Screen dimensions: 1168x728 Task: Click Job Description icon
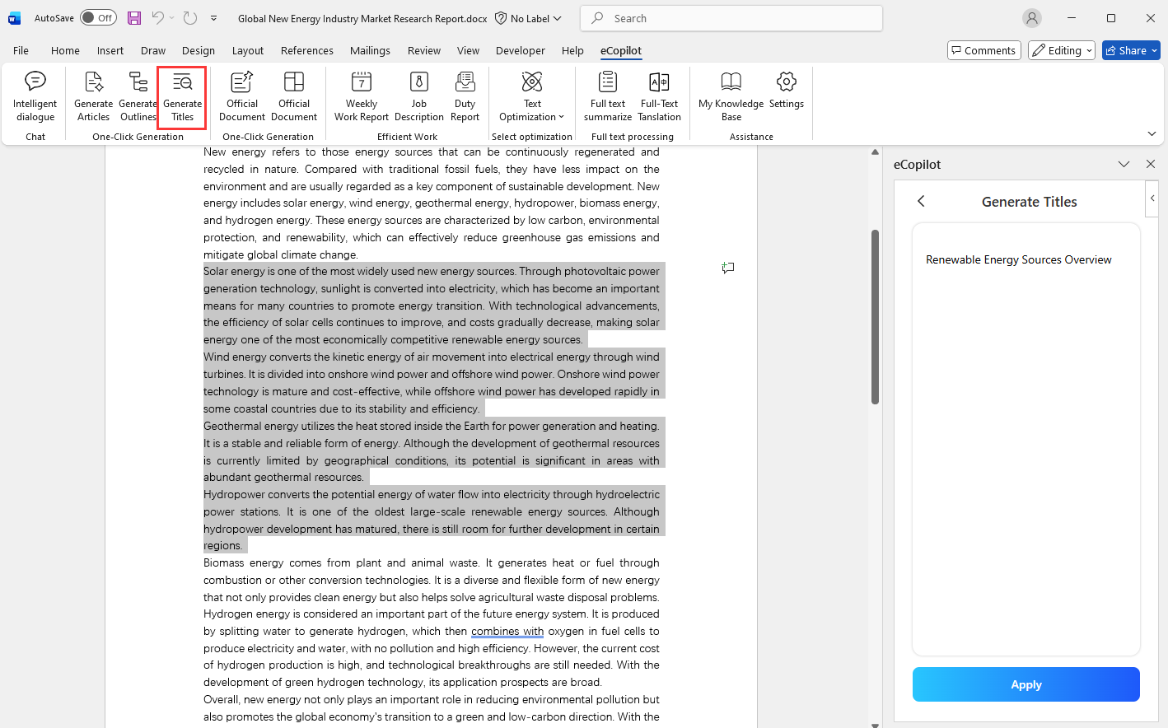(x=418, y=96)
